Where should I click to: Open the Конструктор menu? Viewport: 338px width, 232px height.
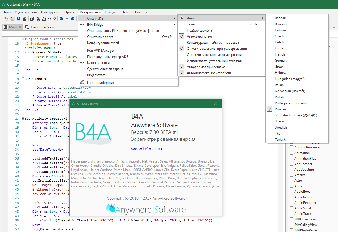(x=51, y=12)
